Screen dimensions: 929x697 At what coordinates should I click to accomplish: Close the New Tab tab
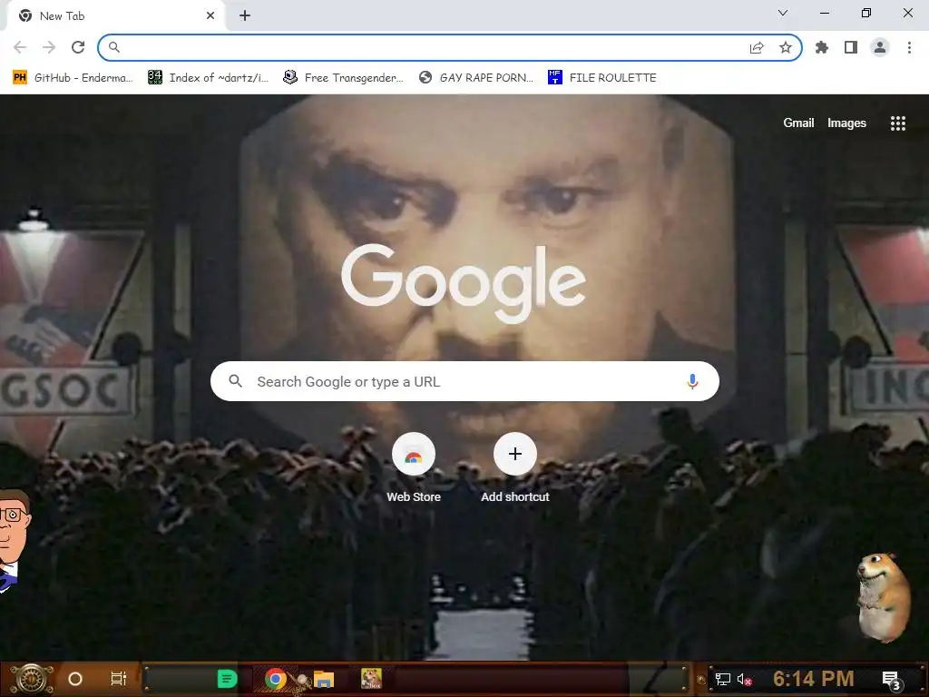(210, 16)
